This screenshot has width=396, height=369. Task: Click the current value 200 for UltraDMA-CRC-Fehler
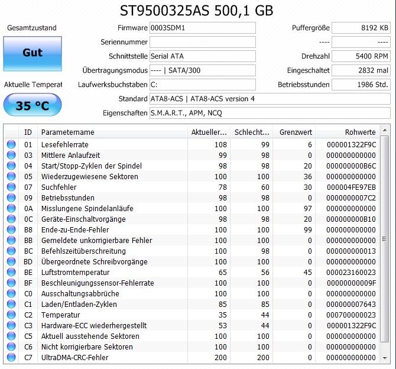point(220,357)
